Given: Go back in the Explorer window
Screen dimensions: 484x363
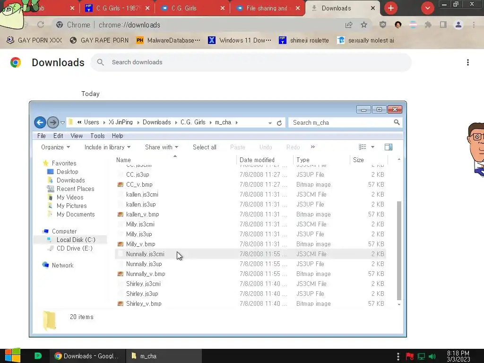Looking at the screenshot, I should point(40,122).
